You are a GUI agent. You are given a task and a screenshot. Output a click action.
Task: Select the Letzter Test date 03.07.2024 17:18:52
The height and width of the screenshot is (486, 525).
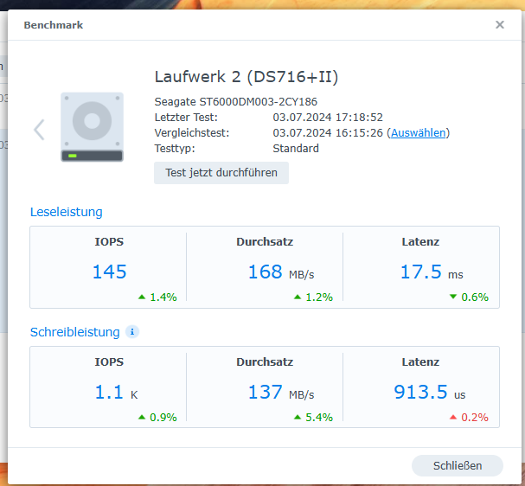click(328, 118)
